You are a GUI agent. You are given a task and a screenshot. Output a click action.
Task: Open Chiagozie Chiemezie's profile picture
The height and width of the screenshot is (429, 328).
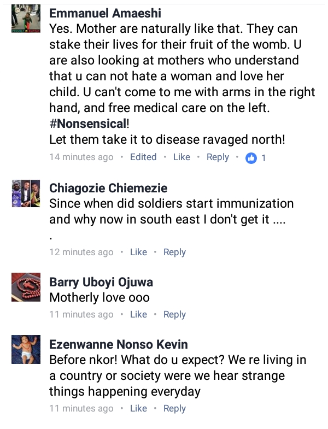(26, 193)
